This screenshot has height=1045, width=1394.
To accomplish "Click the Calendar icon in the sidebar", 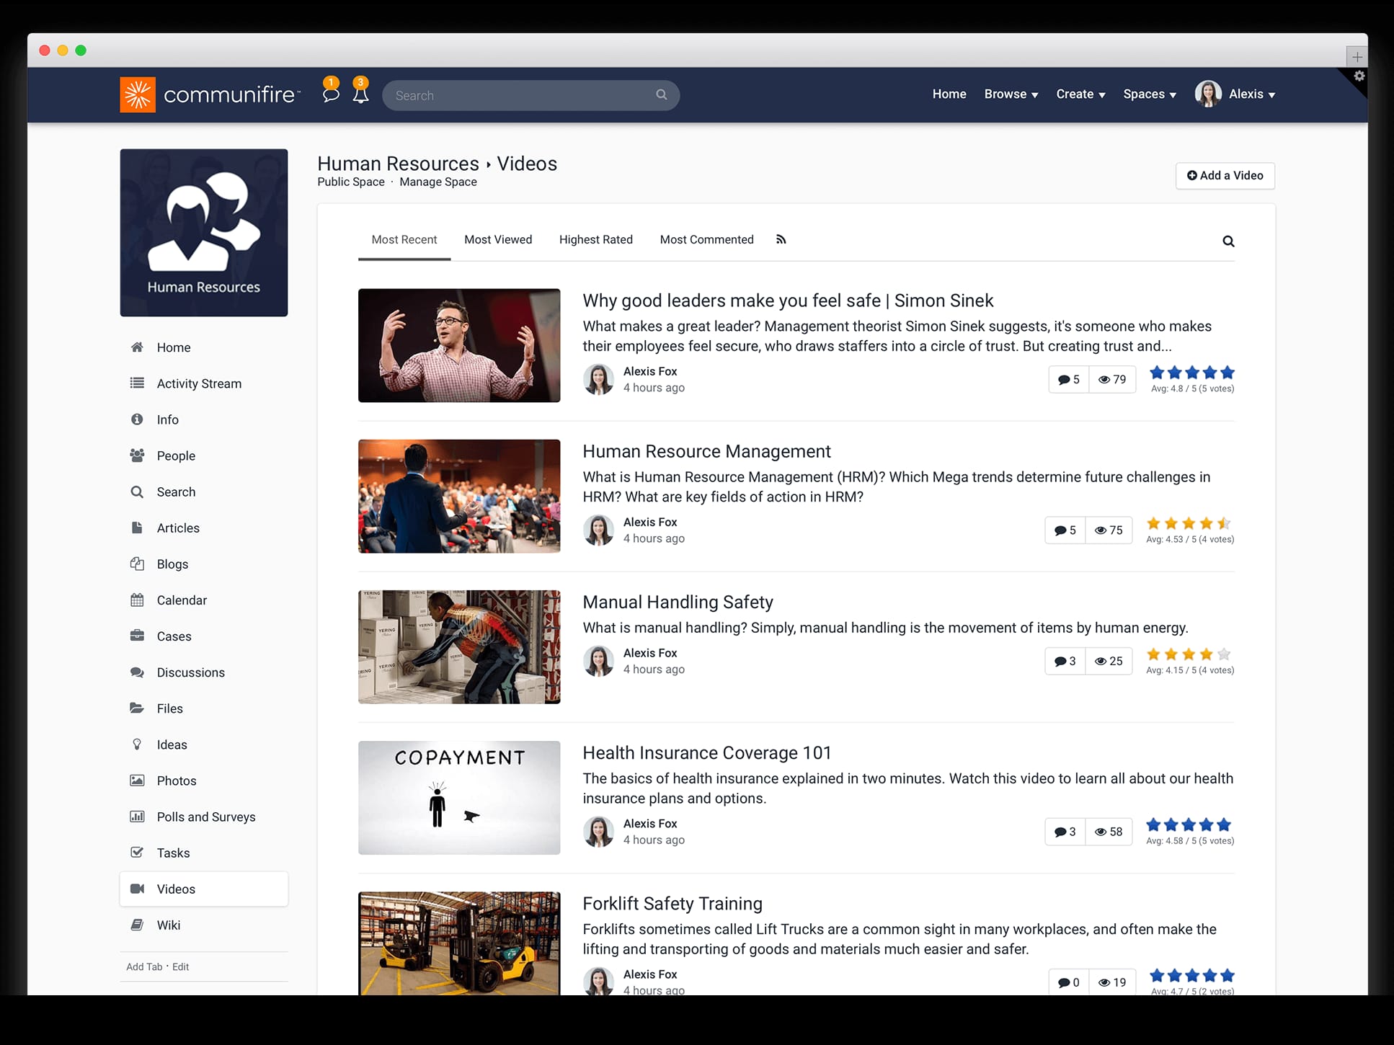I will pyautogui.click(x=137, y=600).
